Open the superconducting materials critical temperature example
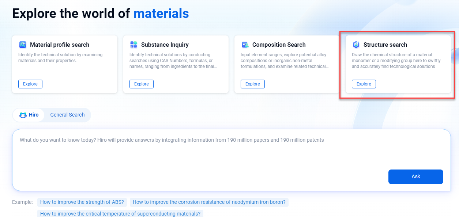459x217 pixels. click(120, 213)
